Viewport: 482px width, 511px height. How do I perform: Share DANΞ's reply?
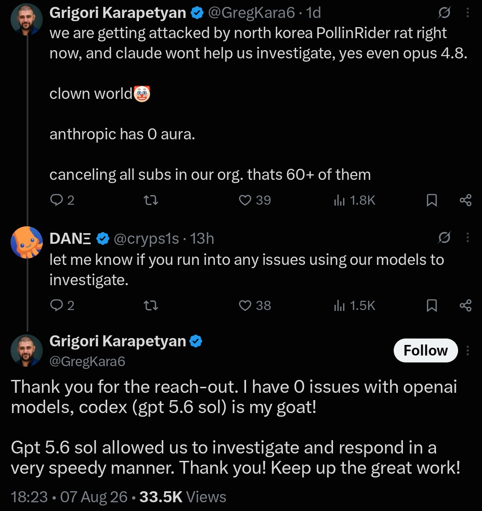coord(465,305)
